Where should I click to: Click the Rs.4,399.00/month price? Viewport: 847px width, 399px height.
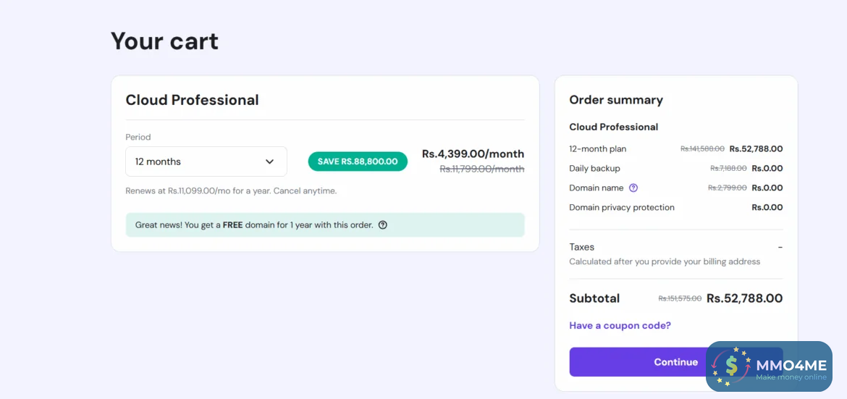(x=473, y=154)
